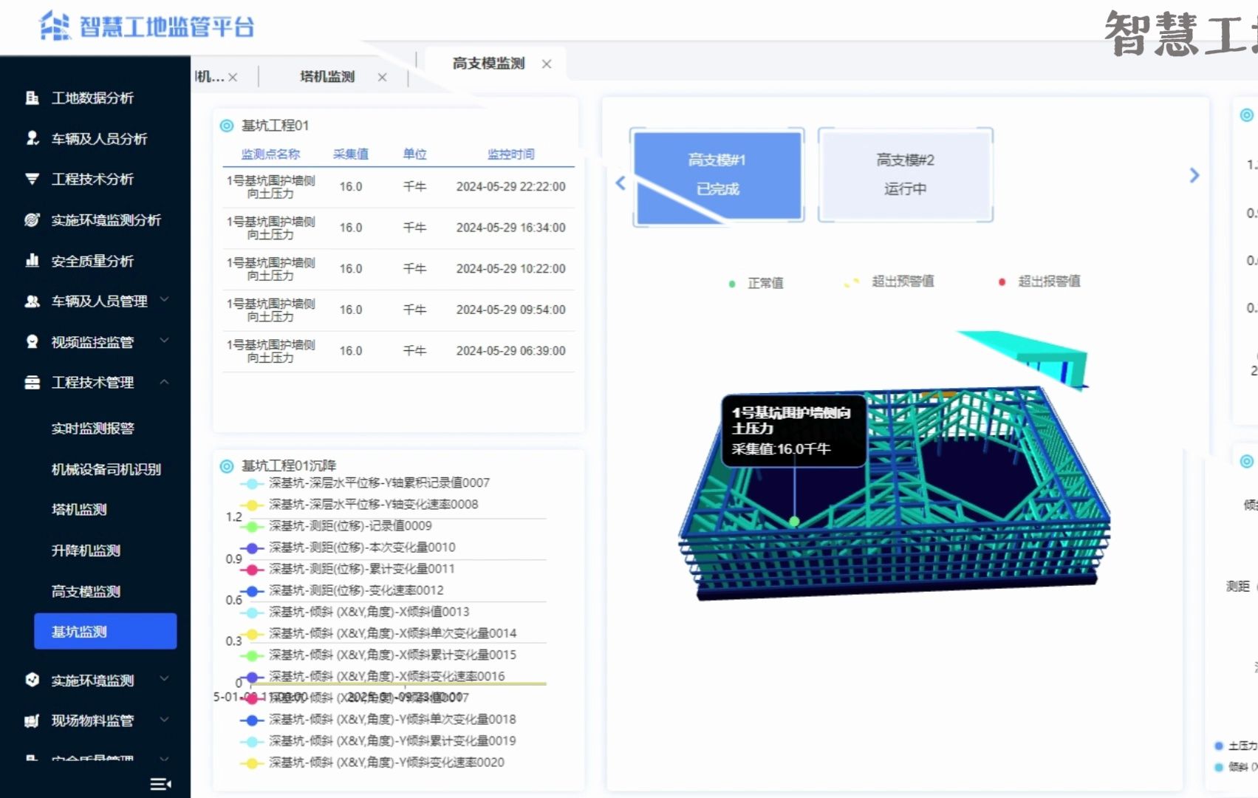Toggle series 测距(位移)-累计变化量0011
Viewport: 1258px width, 798px height.
click(x=348, y=568)
